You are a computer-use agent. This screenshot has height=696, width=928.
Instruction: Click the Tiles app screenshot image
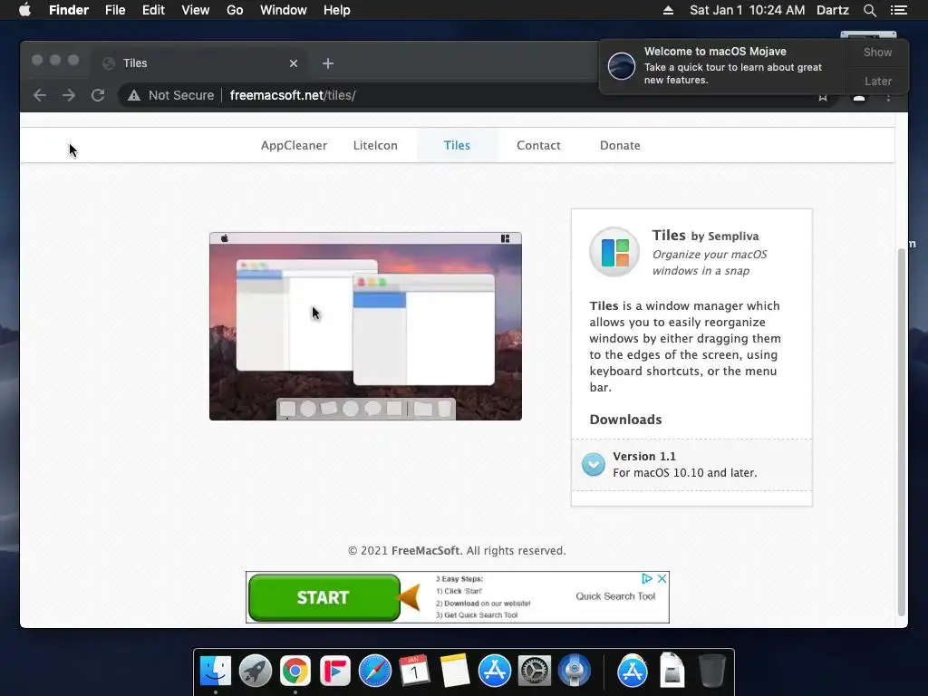[x=365, y=326]
